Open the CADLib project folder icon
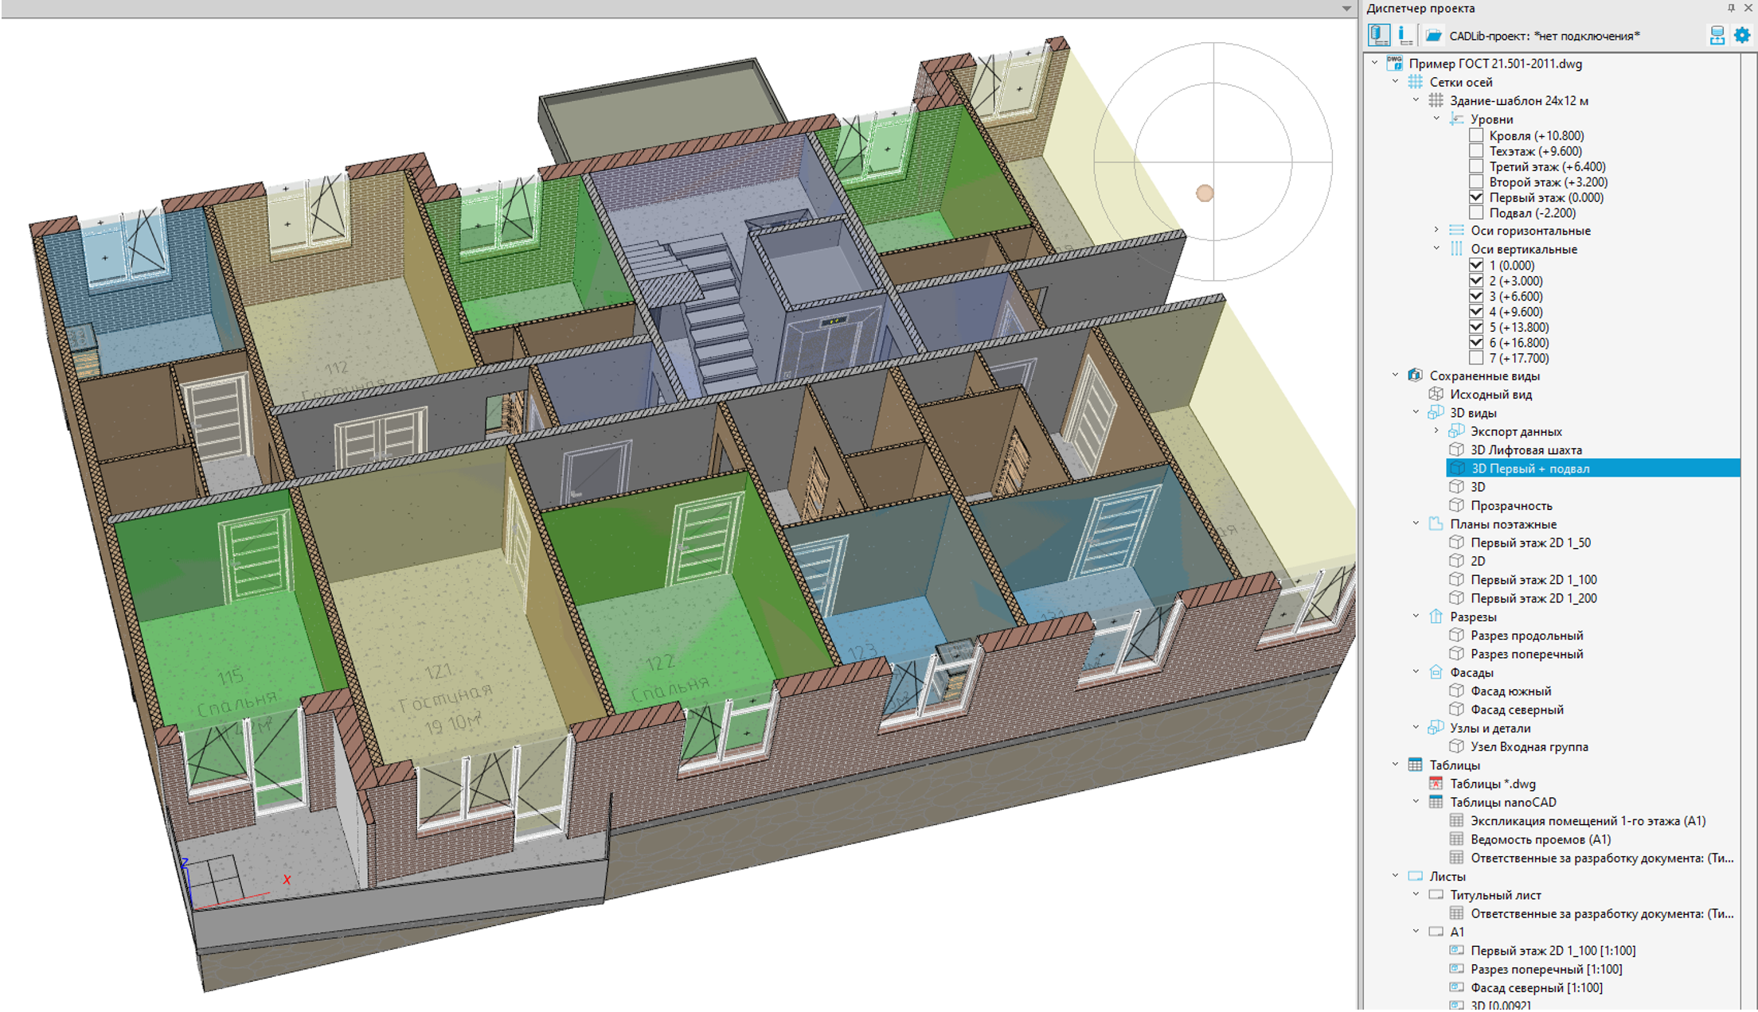1758x1012 pixels. pyautogui.click(x=1433, y=36)
